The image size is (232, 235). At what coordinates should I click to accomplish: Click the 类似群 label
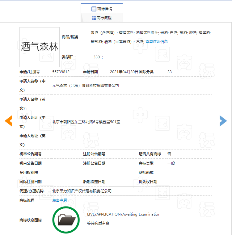67,57
